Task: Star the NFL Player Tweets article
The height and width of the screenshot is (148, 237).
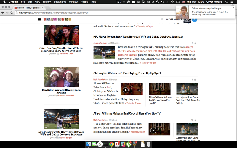Action: 195,43
